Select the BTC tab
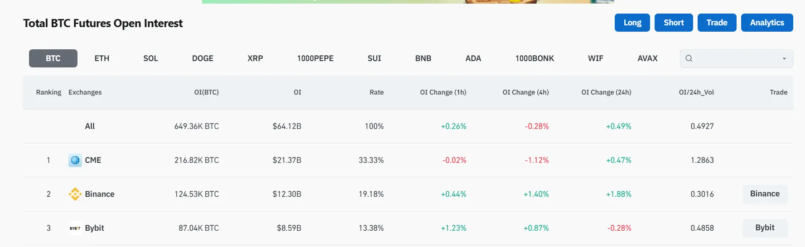 click(x=53, y=58)
